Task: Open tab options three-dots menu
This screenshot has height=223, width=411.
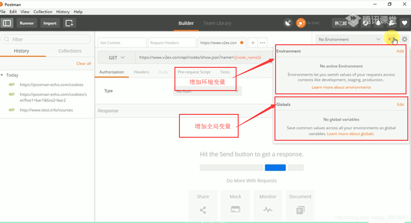Action: (262, 43)
